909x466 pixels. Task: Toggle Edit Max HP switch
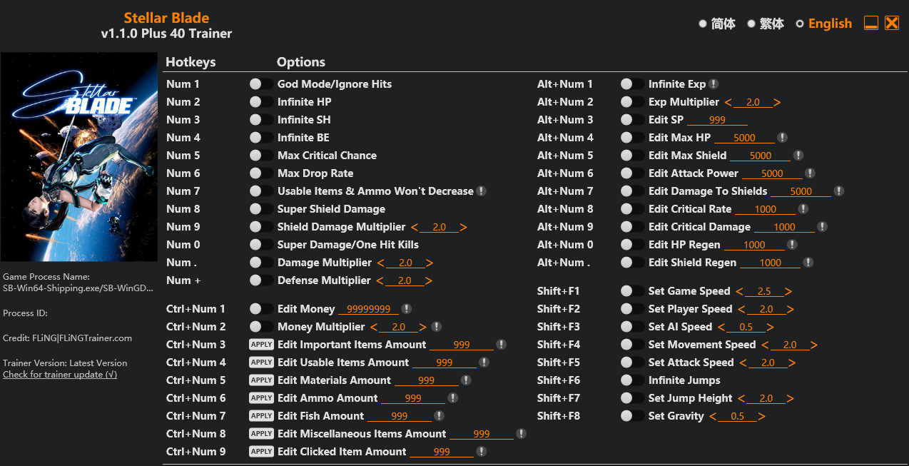[632, 138]
